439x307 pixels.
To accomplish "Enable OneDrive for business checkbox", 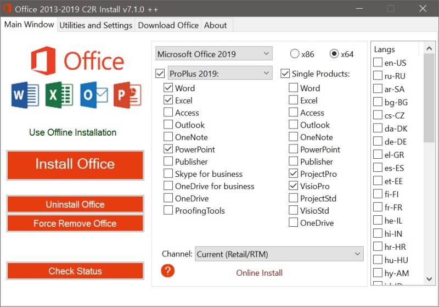I will pos(168,186).
